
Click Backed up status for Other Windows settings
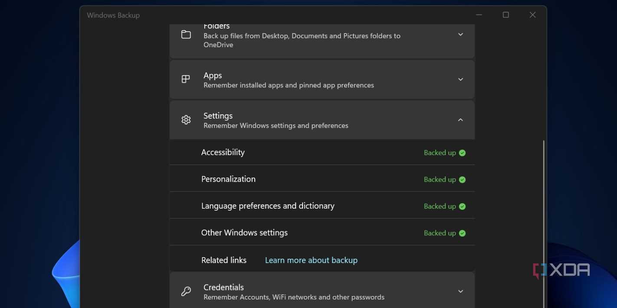click(x=440, y=233)
